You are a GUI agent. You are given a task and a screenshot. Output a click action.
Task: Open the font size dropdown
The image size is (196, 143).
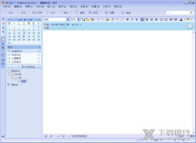coord(78,20)
